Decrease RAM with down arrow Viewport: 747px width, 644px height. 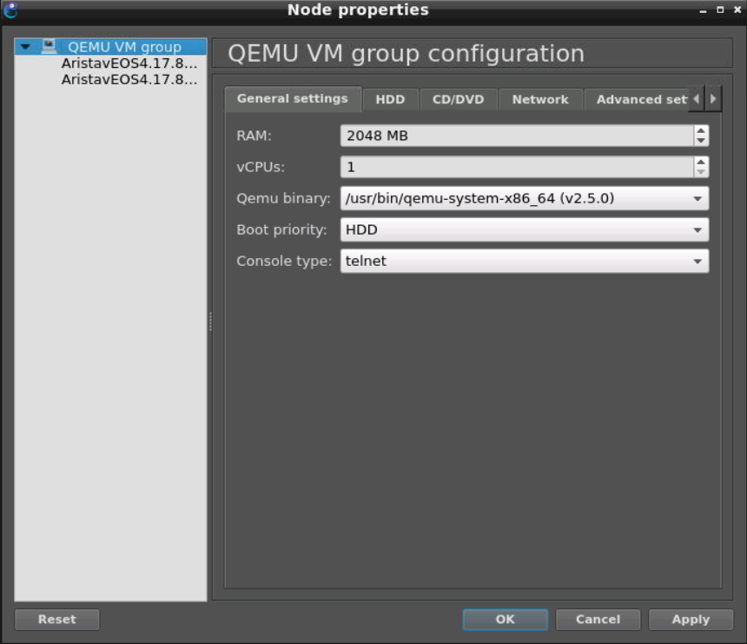pos(701,141)
